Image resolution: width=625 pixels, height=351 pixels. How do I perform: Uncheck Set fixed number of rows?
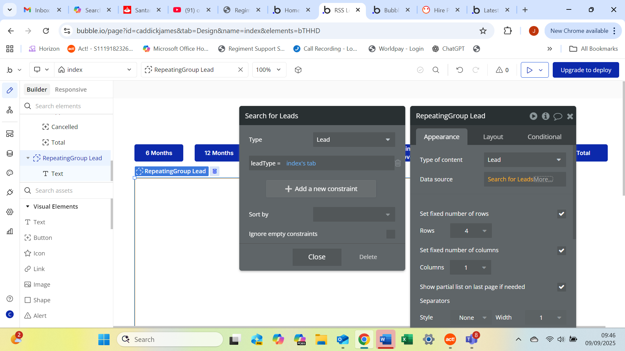click(561, 214)
